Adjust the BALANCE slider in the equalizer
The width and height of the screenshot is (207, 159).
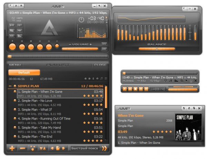pyautogui.click(x=157, y=49)
